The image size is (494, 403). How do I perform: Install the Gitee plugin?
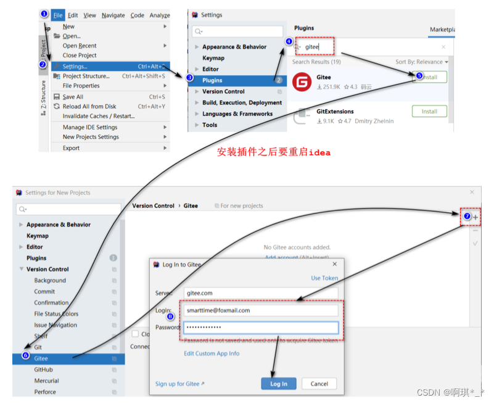pyautogui.click(x=429, y=77)
